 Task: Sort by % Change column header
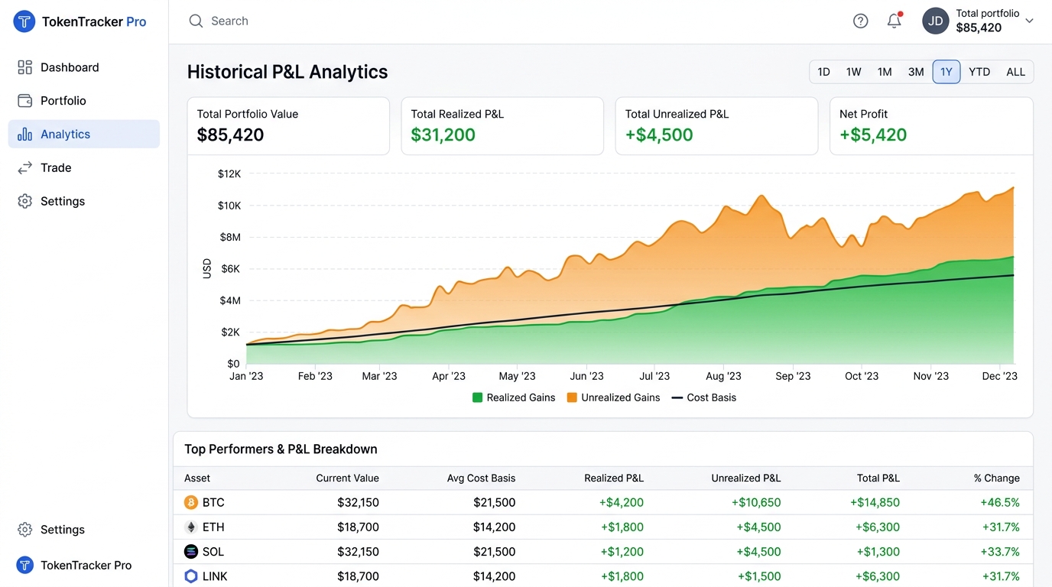coord(997,478)
